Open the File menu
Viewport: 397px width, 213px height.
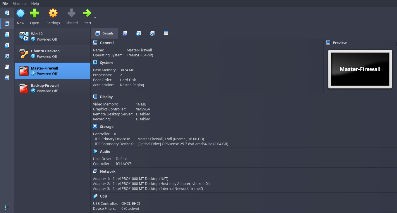[x=5, y=4]
